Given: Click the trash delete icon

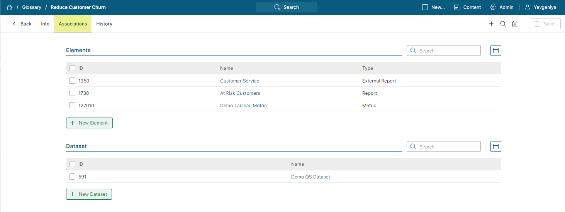Looking at the screenshot, I should [x=515, y=24].
